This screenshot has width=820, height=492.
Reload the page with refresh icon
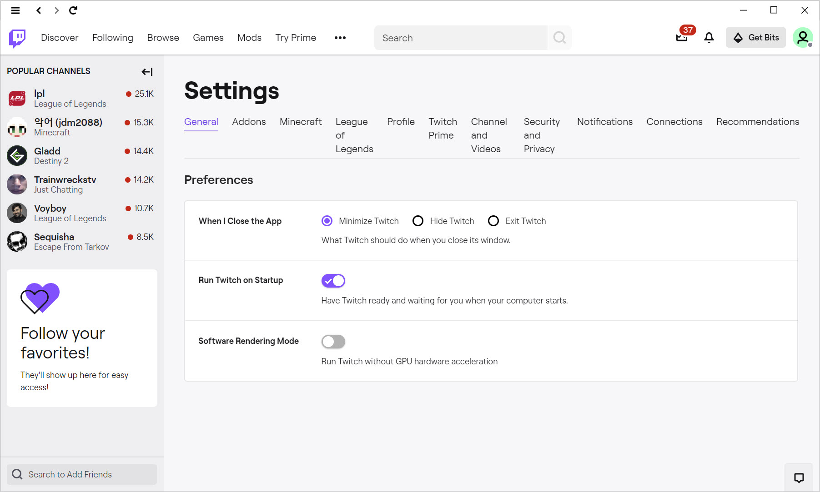(73, 10)
